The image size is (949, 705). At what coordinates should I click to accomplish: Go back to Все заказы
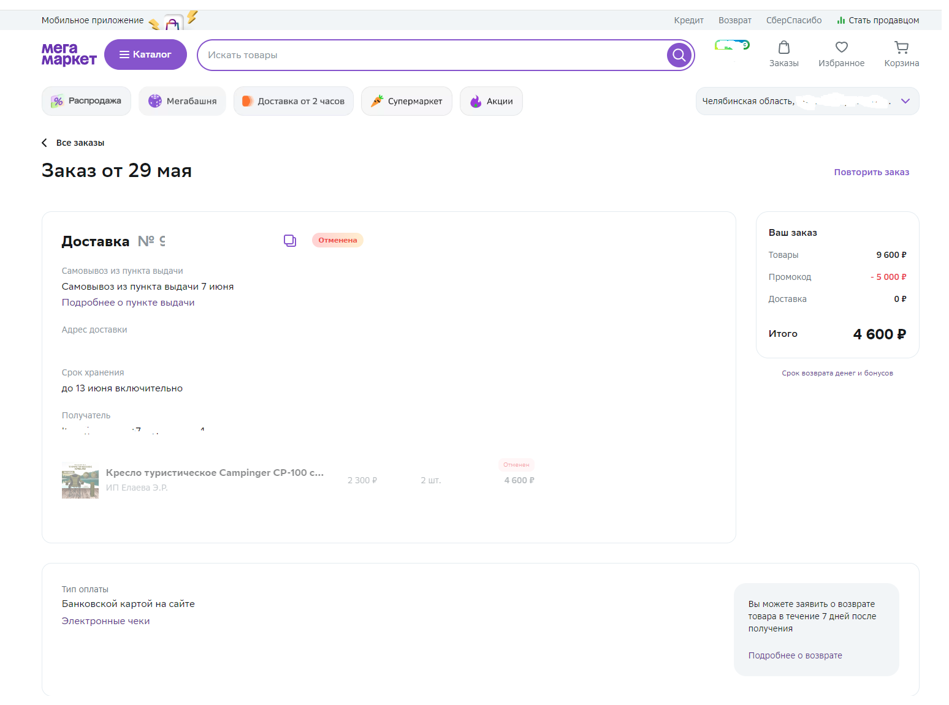pos(73,143)
